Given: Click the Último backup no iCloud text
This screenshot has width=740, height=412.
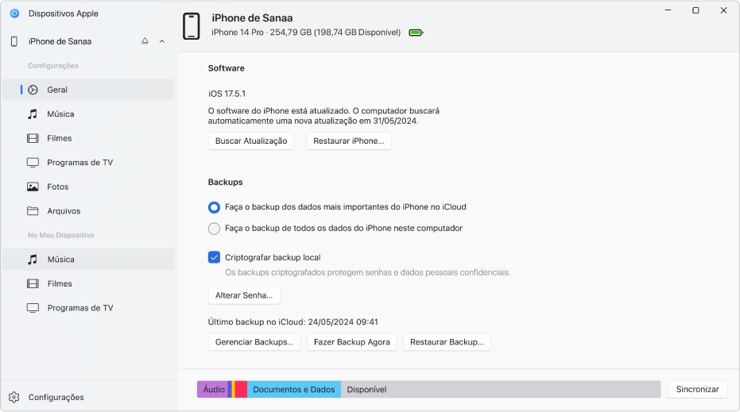Looking at the screenshot, I should (x=293, y=322).
